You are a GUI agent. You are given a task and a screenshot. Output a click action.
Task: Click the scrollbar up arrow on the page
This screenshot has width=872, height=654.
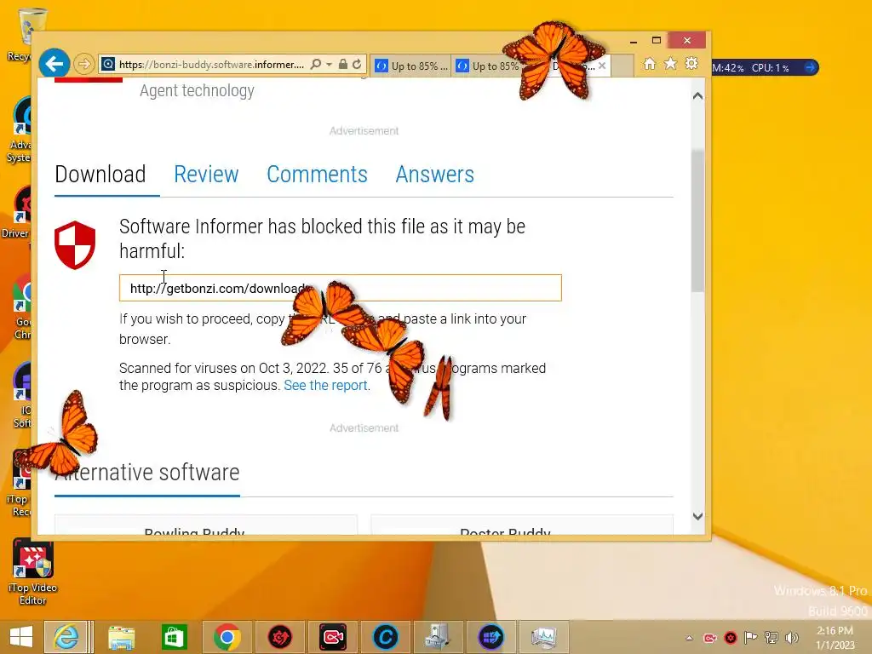coord(698,96)
